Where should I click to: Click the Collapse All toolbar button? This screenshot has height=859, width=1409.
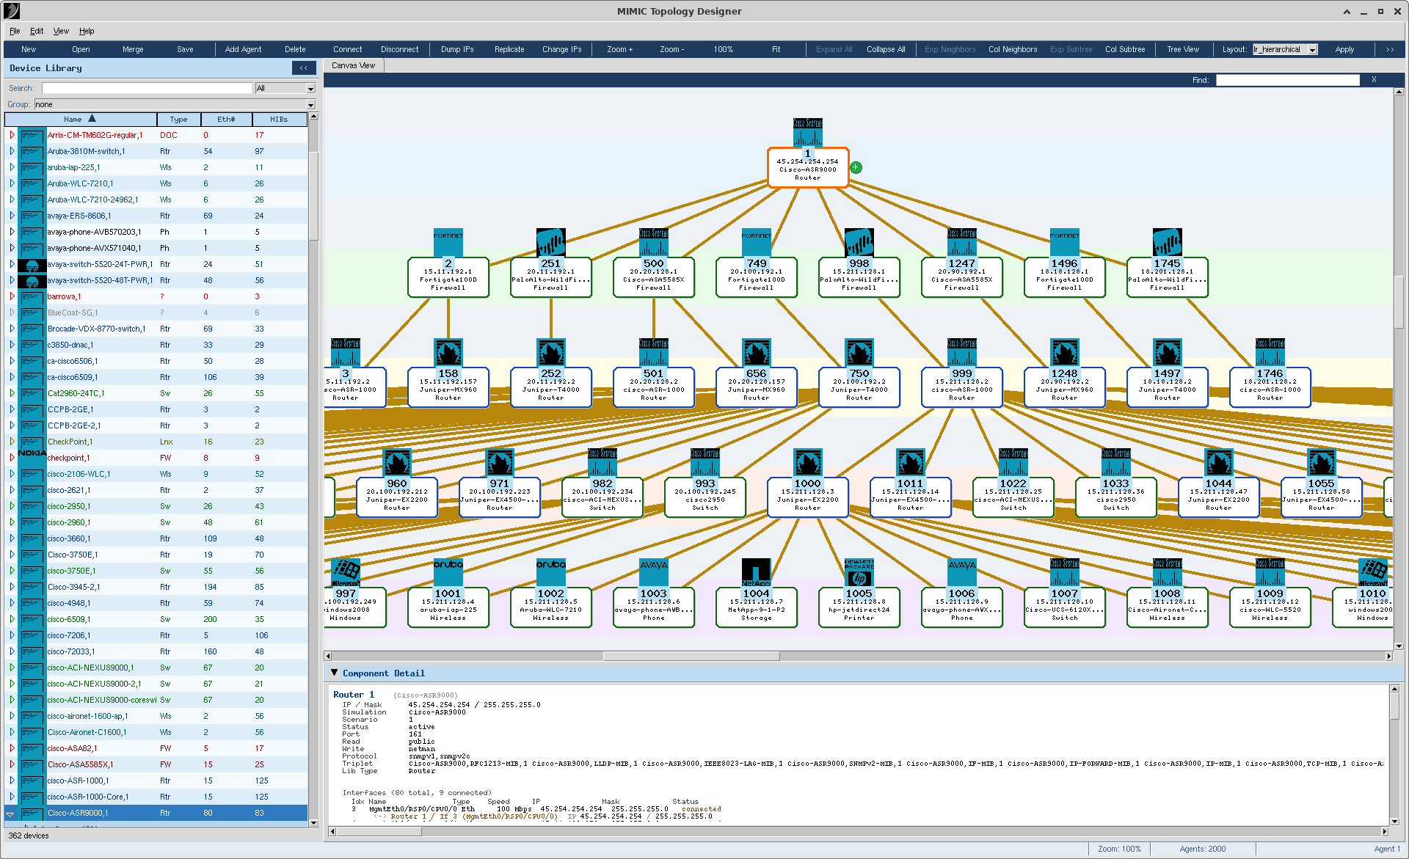886,49
